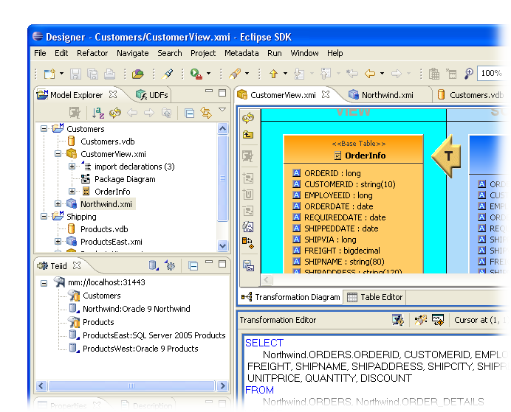Click the Model Explorer refresh icon
This screenshot has width=511, height=412.
[115, 113]
